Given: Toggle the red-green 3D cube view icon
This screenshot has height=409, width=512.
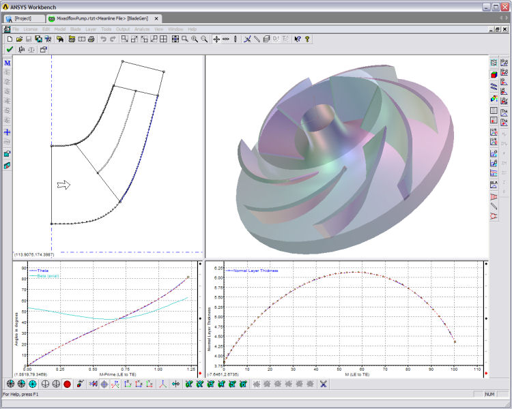Looking at the screenshot, I should pyautogui.click(x=494, y=75).
